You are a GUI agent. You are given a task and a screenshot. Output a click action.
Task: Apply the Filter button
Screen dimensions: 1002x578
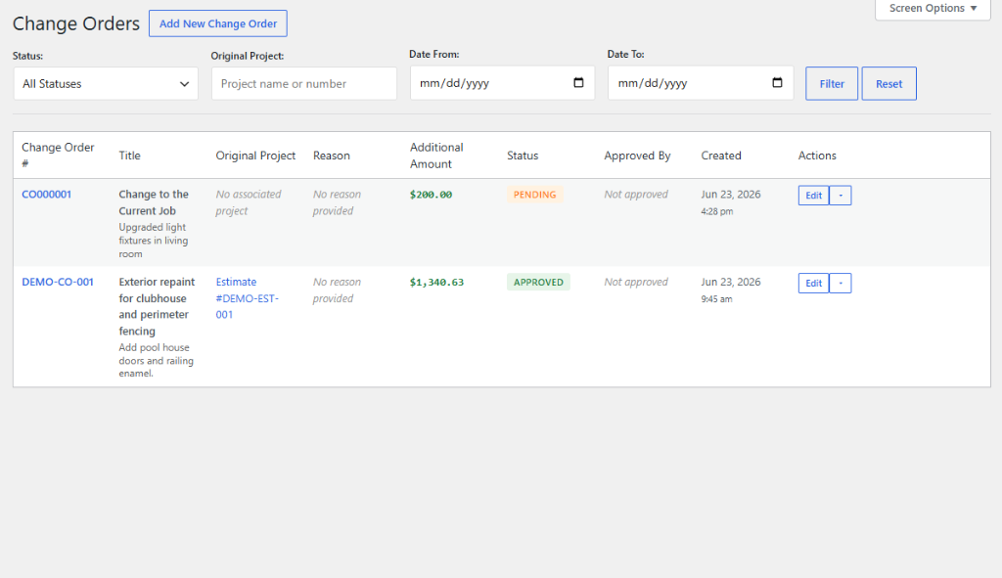click(x=832, y=84)
